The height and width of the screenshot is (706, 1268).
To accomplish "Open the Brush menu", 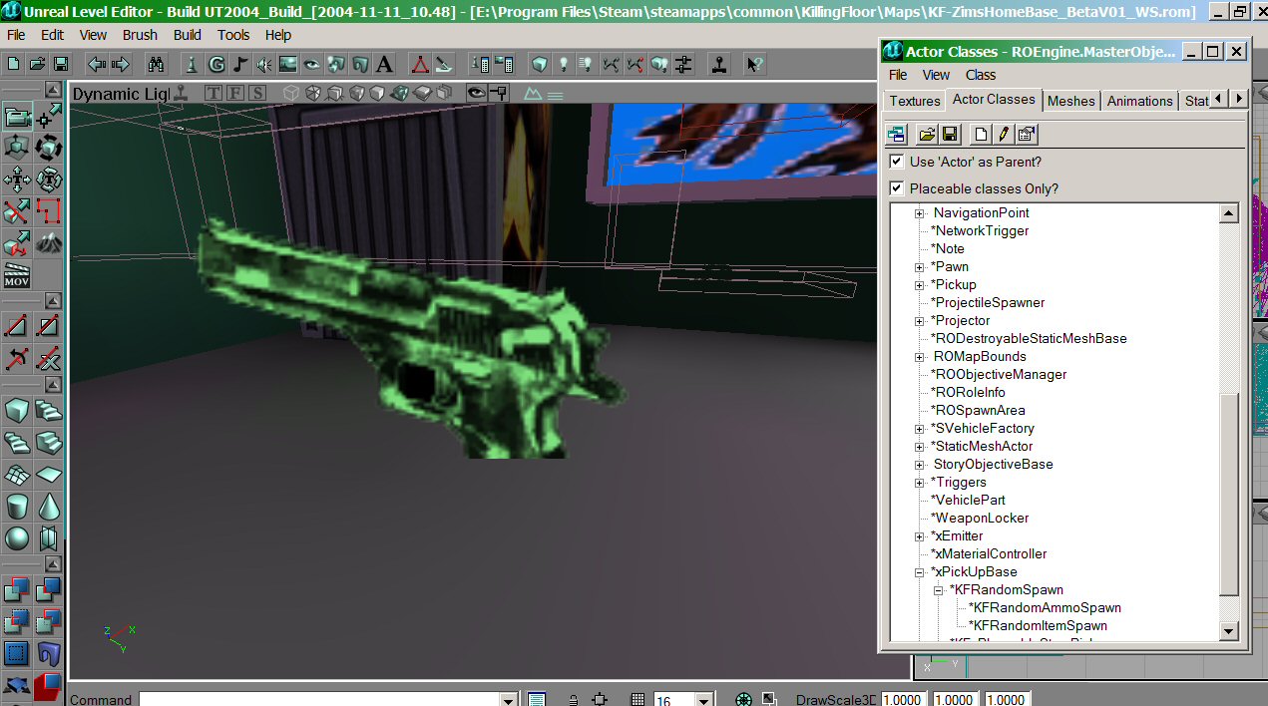I will pyautogui.click(x=140, y=35).
